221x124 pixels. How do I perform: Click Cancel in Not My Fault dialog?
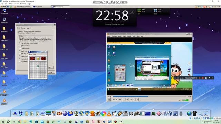pyautogui.click(x=50, y=72)
